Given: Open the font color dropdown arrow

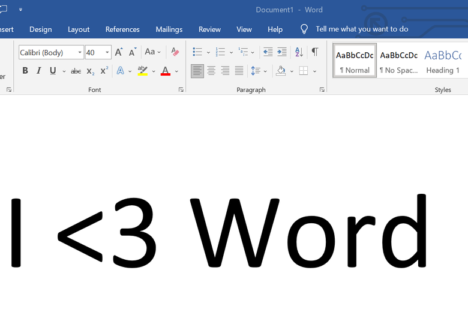Looking at the screenshot, I should pyautogui.click(x=176, y=71).
